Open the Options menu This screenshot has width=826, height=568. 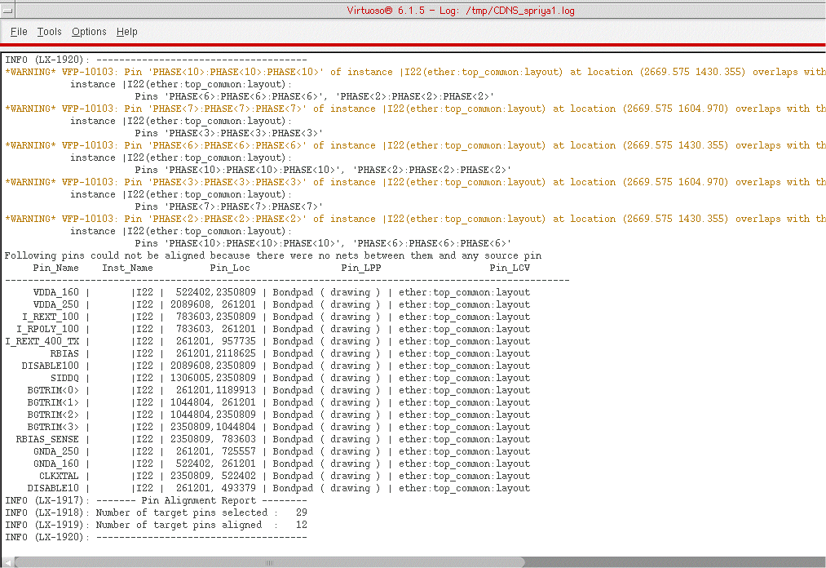tap(89, 32)
